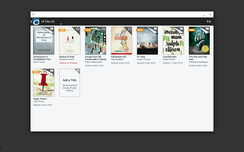This screenshot has height=152, width=244.
Task: Open Invisible Man book cover
Action: tap(173, 41)
